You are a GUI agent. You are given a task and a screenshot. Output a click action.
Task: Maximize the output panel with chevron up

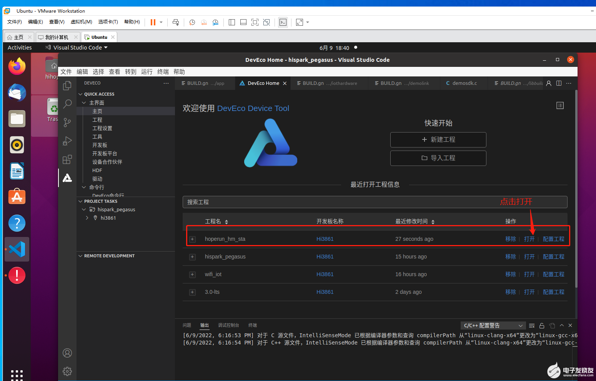pos(562,325)
